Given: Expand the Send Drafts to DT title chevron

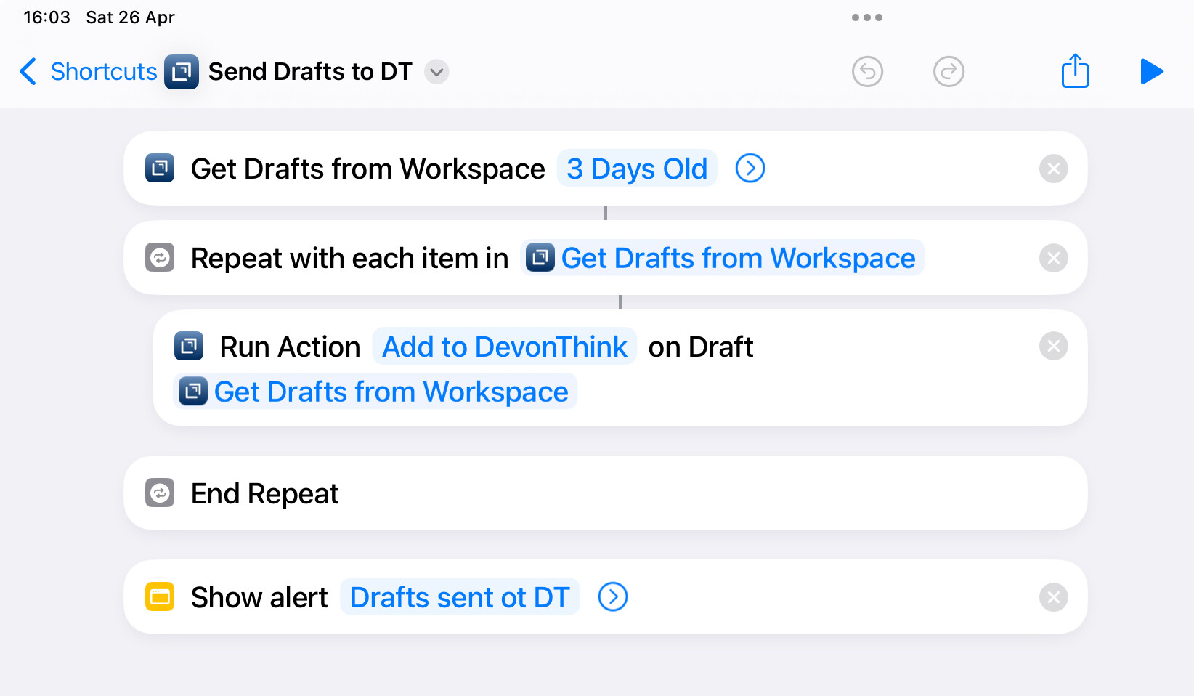Looking at the screenshot, I should coord(436,72).
